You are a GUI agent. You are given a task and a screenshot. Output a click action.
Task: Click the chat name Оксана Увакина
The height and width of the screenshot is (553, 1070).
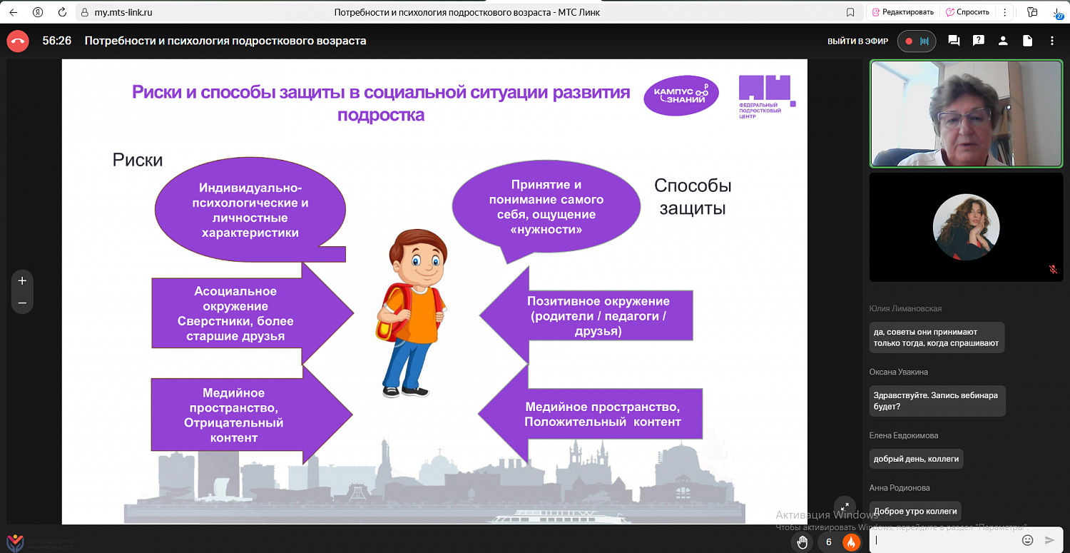(899, 372)
